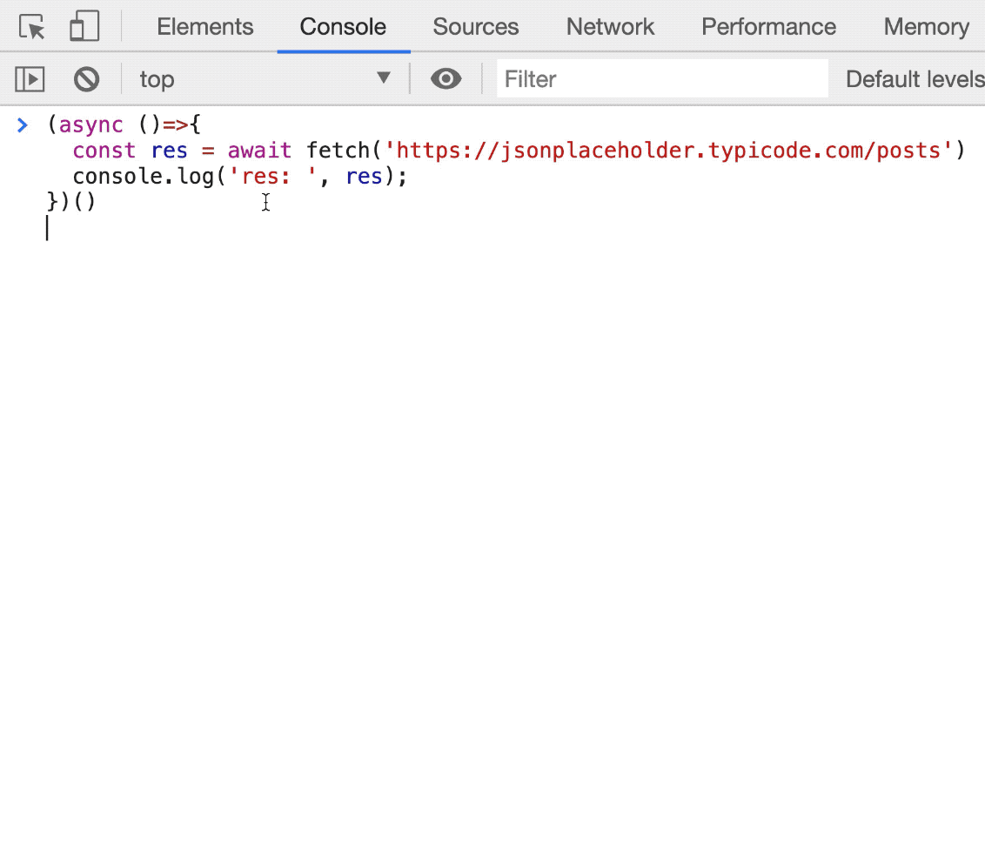The height and width of the screenshot is (860, 985).
Task: Open the top JavaScript context dropdown
Action: (x=265, y=79)
